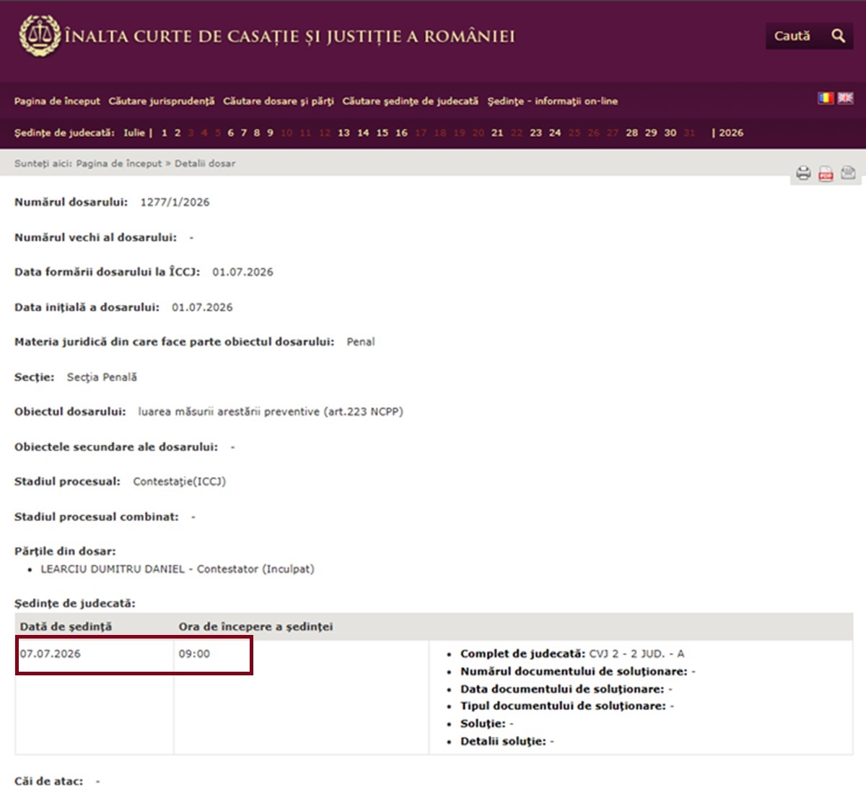The height and width of the screenshot is (798, 866).
Task: Click case number 1277/1/2026
Action: (175, 202)
